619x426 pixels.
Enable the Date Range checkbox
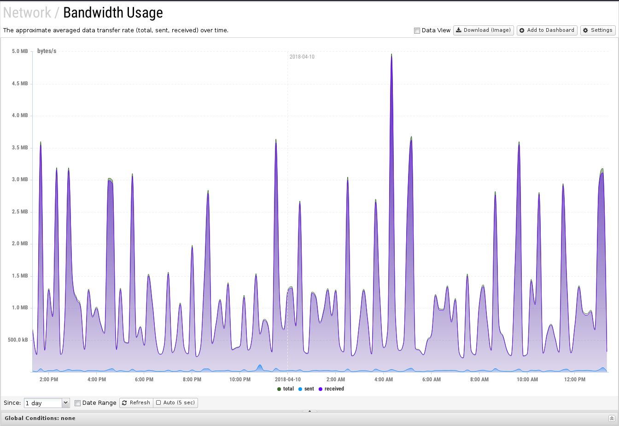point(77,403)
